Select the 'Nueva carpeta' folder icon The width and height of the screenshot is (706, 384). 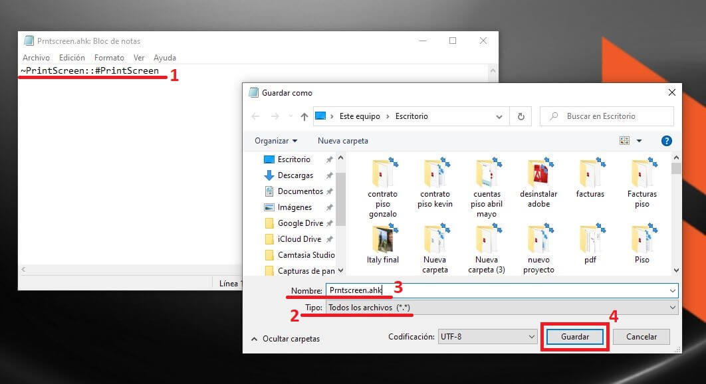coord(435,238)
